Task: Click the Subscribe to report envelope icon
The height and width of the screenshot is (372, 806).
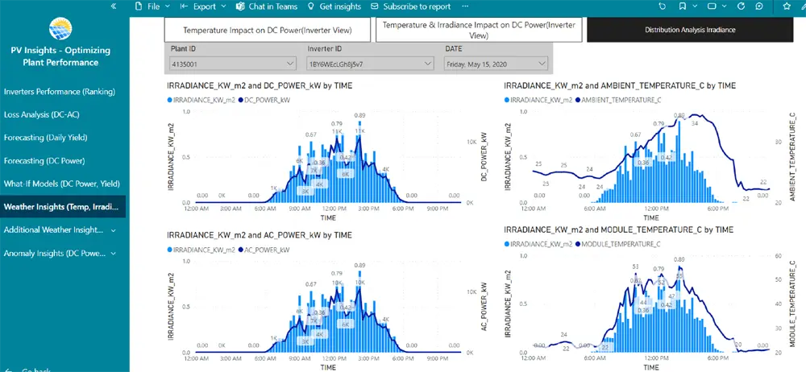Action: click(375, 6)
